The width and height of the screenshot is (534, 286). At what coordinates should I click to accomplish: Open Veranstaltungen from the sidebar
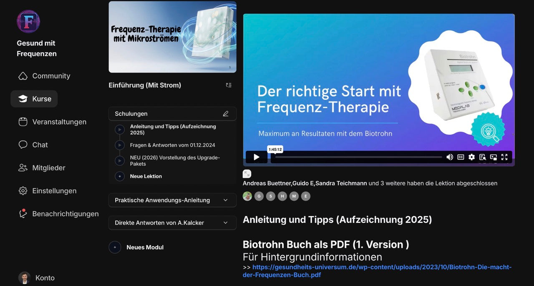pos(59,121)
